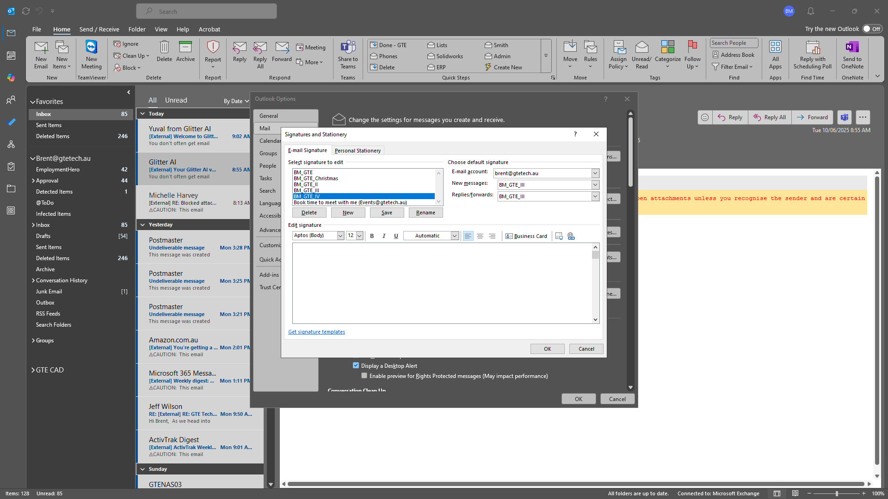This screenshot has width=888, height=499.
Task: Click the insert hyperlink icon in signature editor
Action: (571, 236)
